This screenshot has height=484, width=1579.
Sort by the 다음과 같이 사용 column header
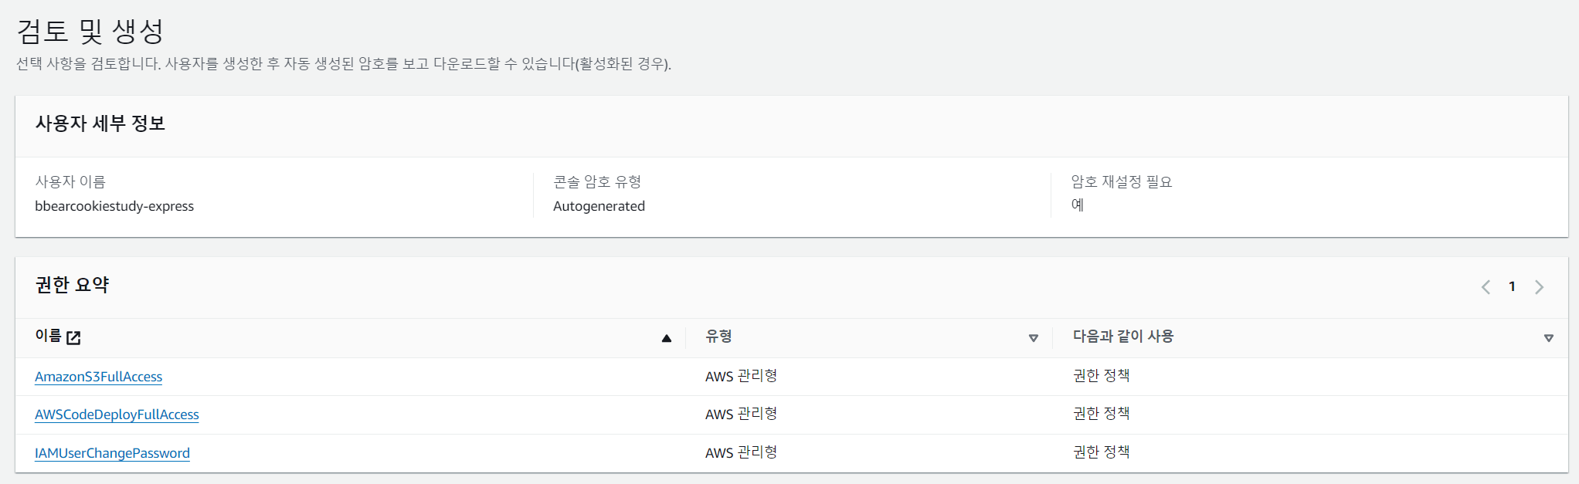[1123, 337]
